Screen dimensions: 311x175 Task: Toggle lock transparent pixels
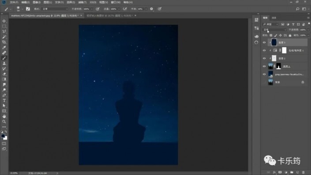point(271,35)
